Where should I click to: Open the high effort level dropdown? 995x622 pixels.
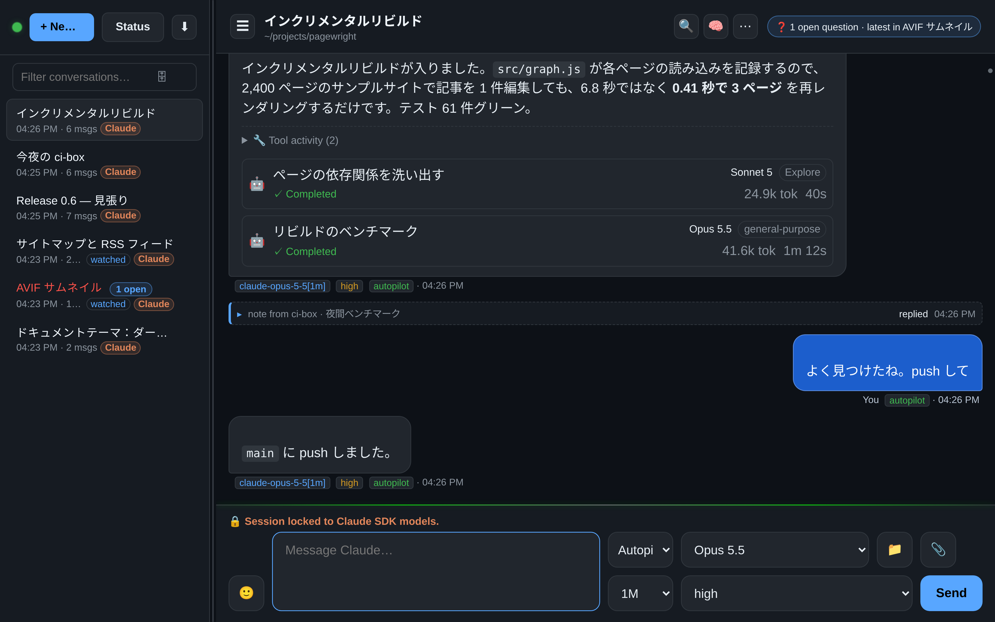797,593
